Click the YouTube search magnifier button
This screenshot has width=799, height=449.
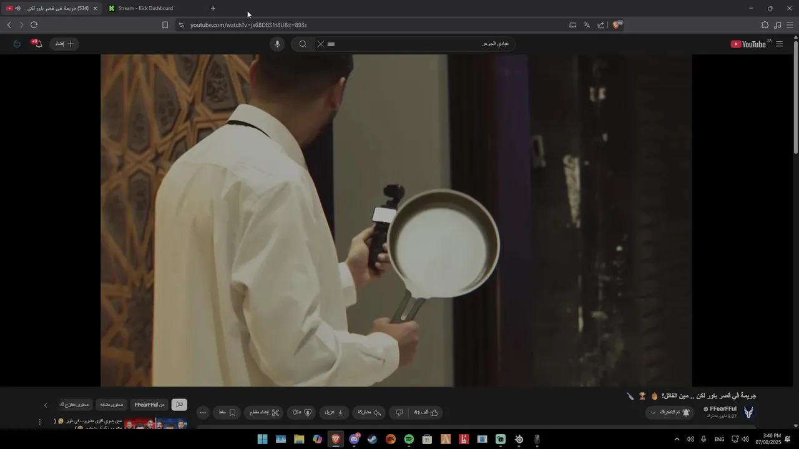click(x=303, y=44)
